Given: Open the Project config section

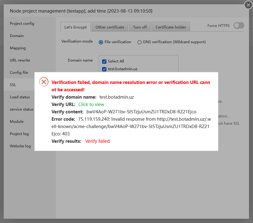Looking at the screenshot, I should pyautogui.click(x=22, y=24).
